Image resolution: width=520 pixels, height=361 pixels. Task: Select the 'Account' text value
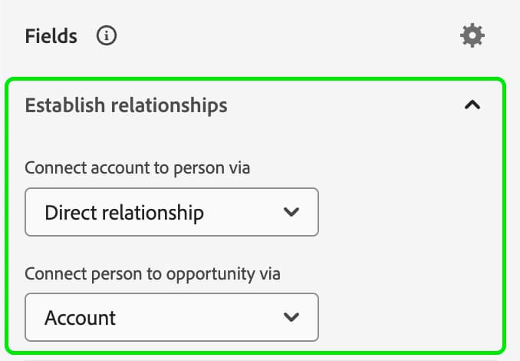point(81,317)
